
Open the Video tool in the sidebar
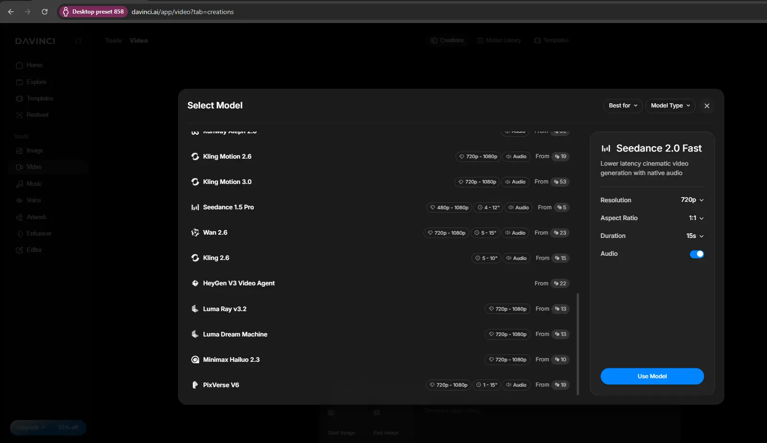(x=48, y=167)
